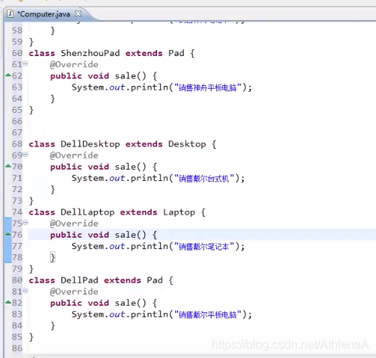Close the Computer.java tab
376x358 pixels.
(78, 13)
